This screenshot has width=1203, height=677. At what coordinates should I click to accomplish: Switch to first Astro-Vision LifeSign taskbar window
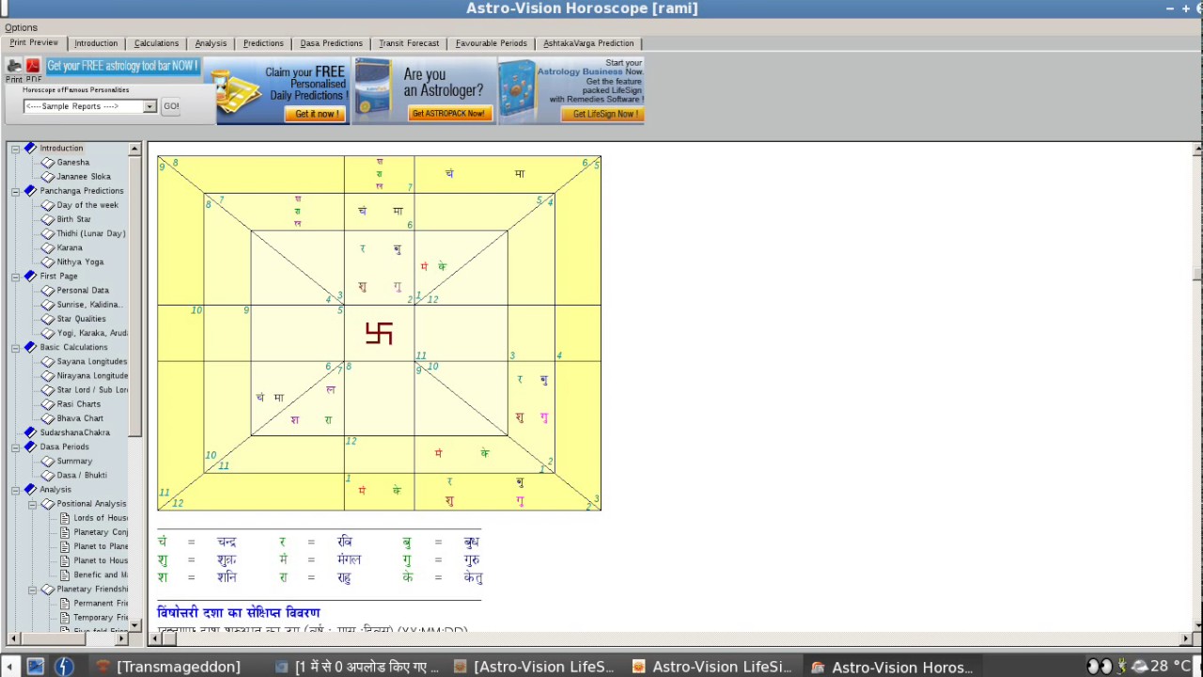tap(535, 667)
